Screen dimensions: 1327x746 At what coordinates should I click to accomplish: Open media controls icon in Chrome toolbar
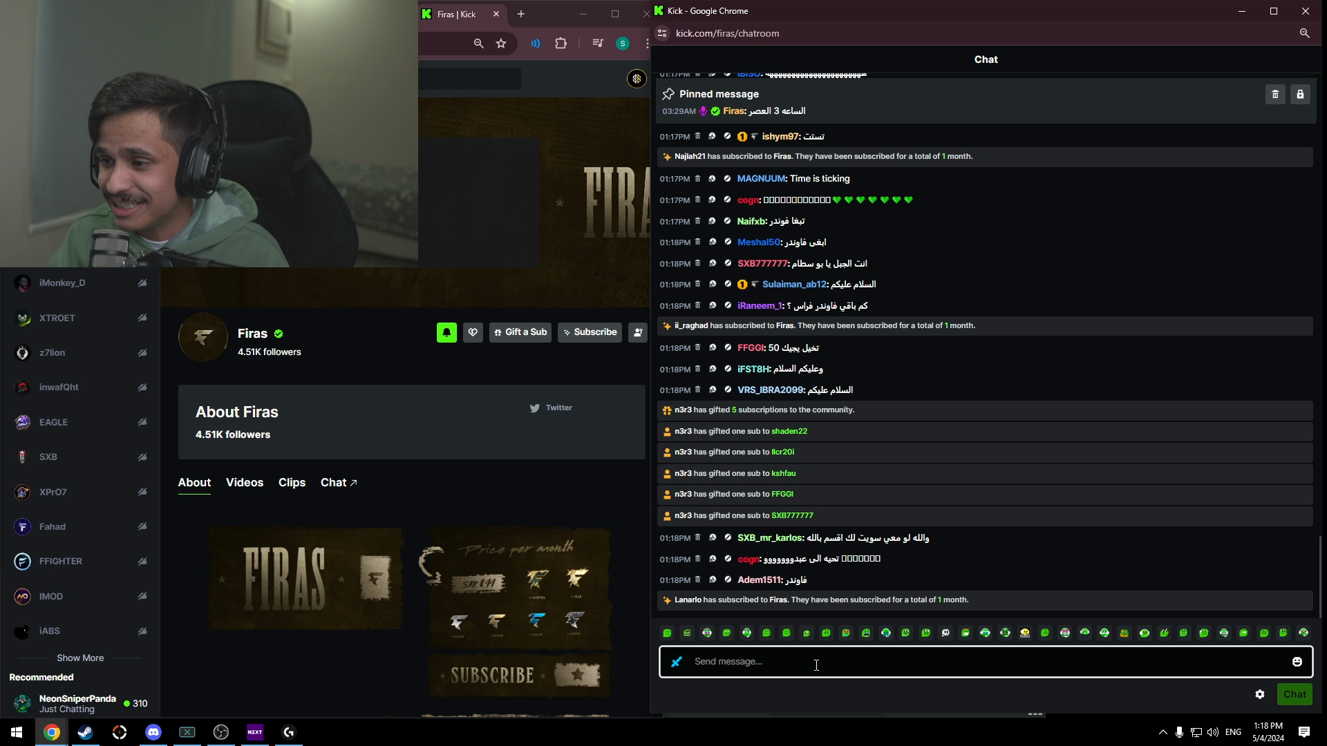(x=598, y=44)
